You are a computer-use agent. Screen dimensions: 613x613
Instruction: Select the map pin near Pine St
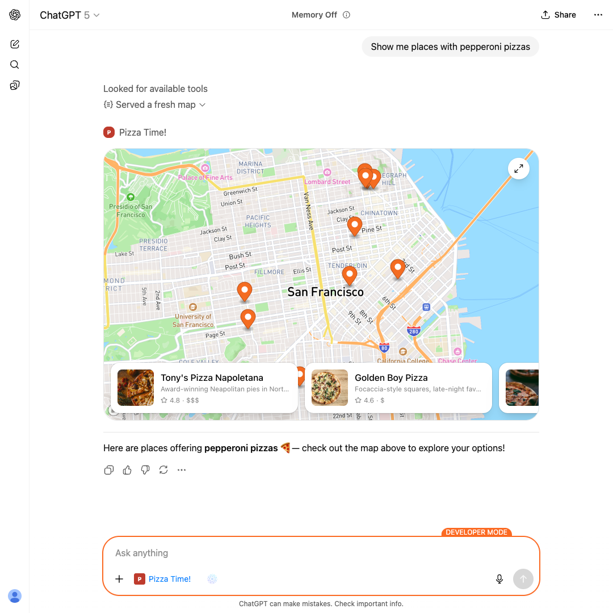[355, 226]
